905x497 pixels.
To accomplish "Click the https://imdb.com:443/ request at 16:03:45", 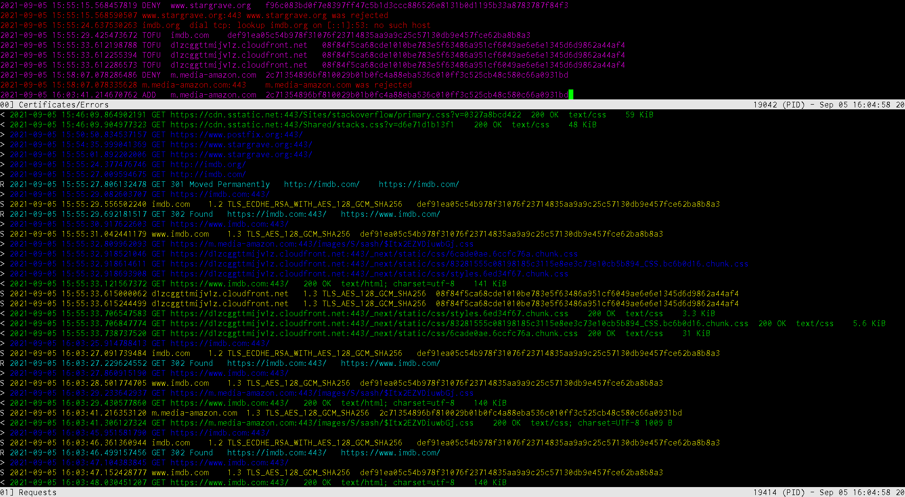I will (220, 433).
